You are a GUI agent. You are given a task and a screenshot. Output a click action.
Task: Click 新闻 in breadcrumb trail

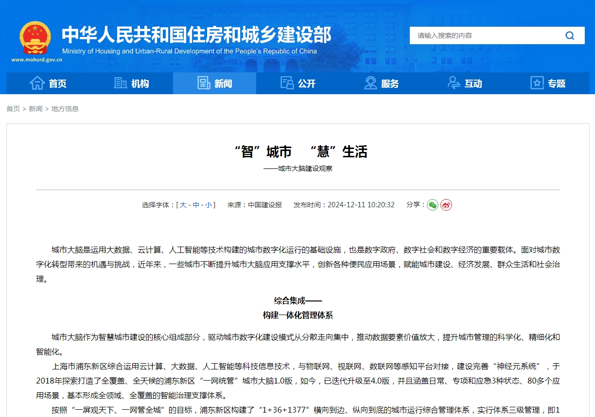click(x=35, y=109)
